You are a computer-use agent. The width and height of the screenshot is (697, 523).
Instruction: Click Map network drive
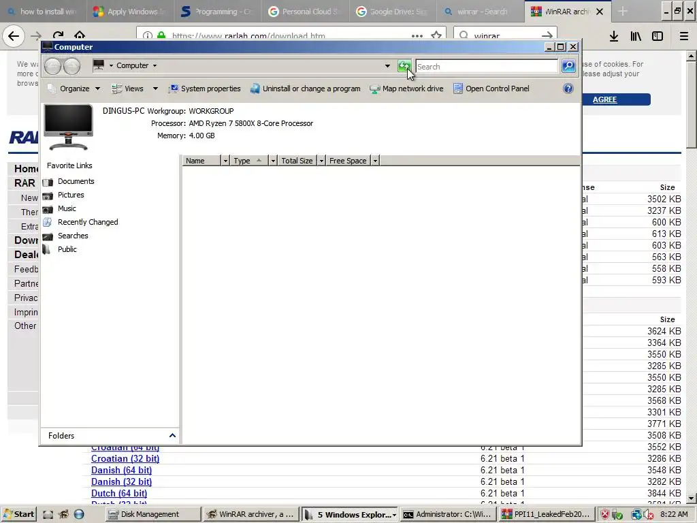407,89
